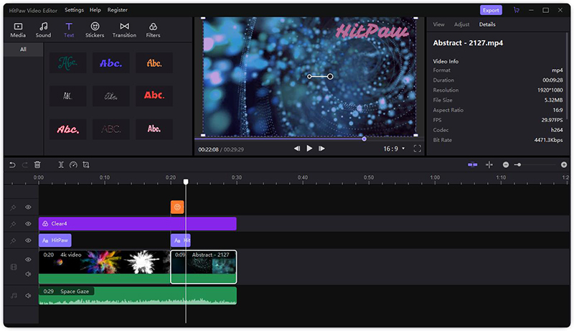Hide the main video track
This screenshot has width=574, height=331.
(x=28, y=260)
